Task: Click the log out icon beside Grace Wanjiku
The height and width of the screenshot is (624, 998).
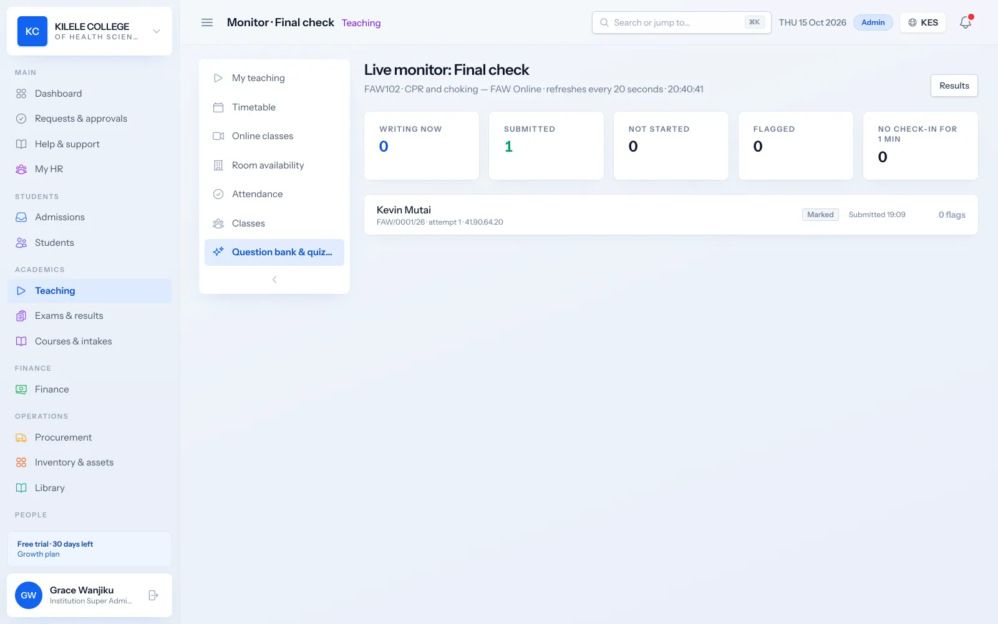Action: point(153,595)
